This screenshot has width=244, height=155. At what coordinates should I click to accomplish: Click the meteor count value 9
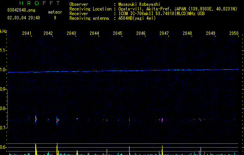(x=55, y=18)
